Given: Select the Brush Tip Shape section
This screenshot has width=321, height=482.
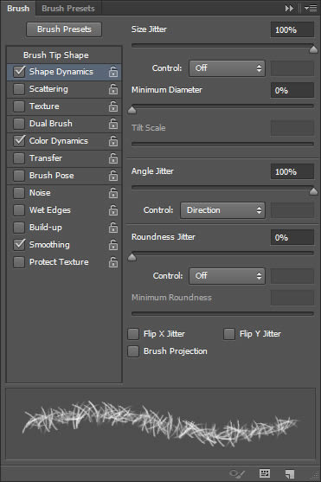Looking at the screenshot, I should 56,55.
